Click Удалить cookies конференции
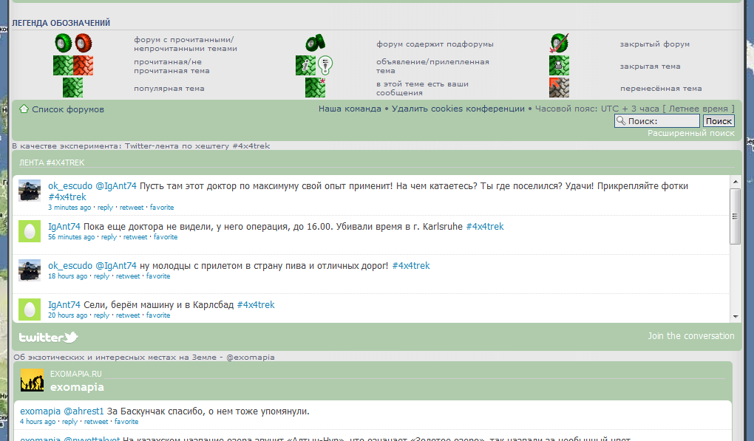This screenshot has width=754, height=441. [x=458, y=109]
